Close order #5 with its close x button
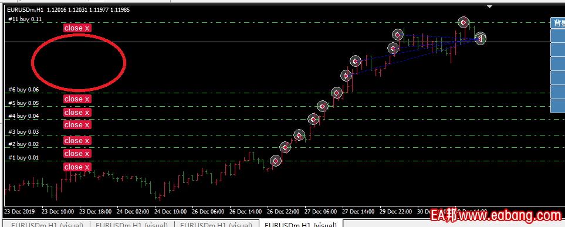Image resolution: width=565 pixels, height=227 pixels. pos(77,113)
